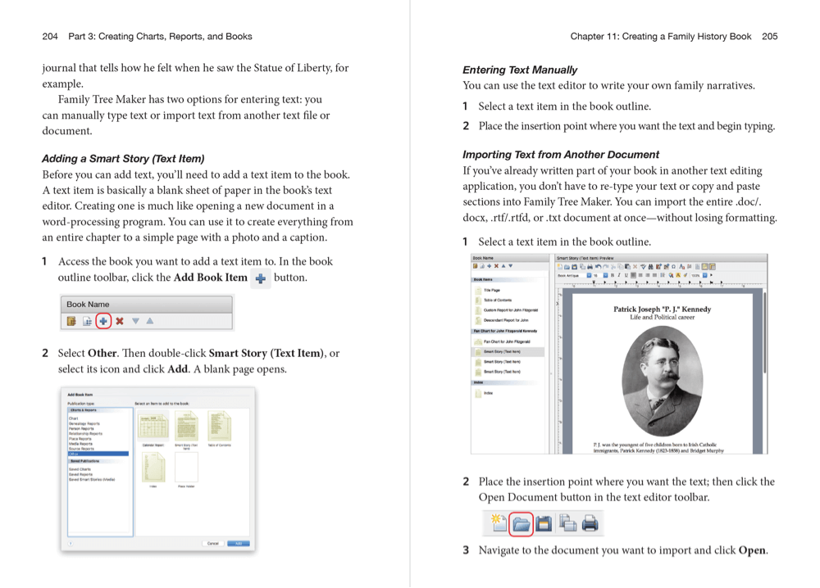Click the red-circled Add Book Item plus button
The image size is (820, 588).
click(103, 321)
